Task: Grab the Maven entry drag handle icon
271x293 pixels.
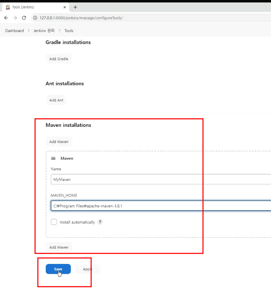Action: [x=53, y=158]
